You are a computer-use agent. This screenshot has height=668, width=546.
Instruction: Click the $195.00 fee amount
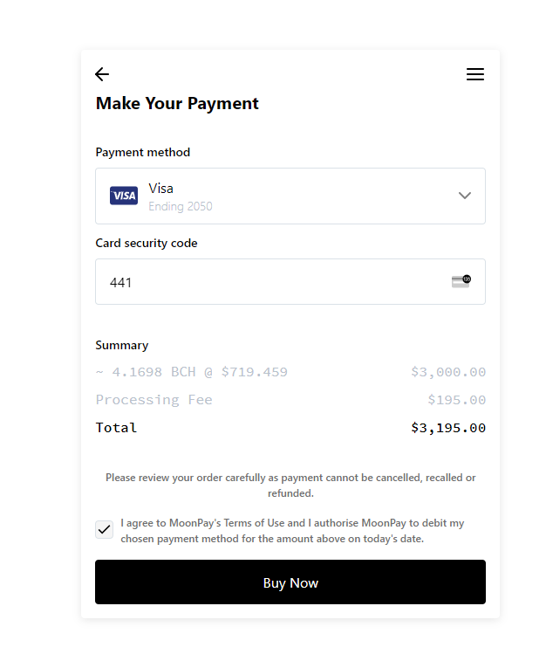457,400
